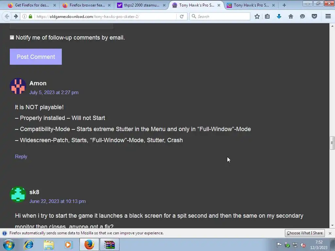Image resolution: width=335 pixels, height=251 pixels.
Task: Close the 'Firefox browser fea...' tab
Action: (x=109, y=5)
